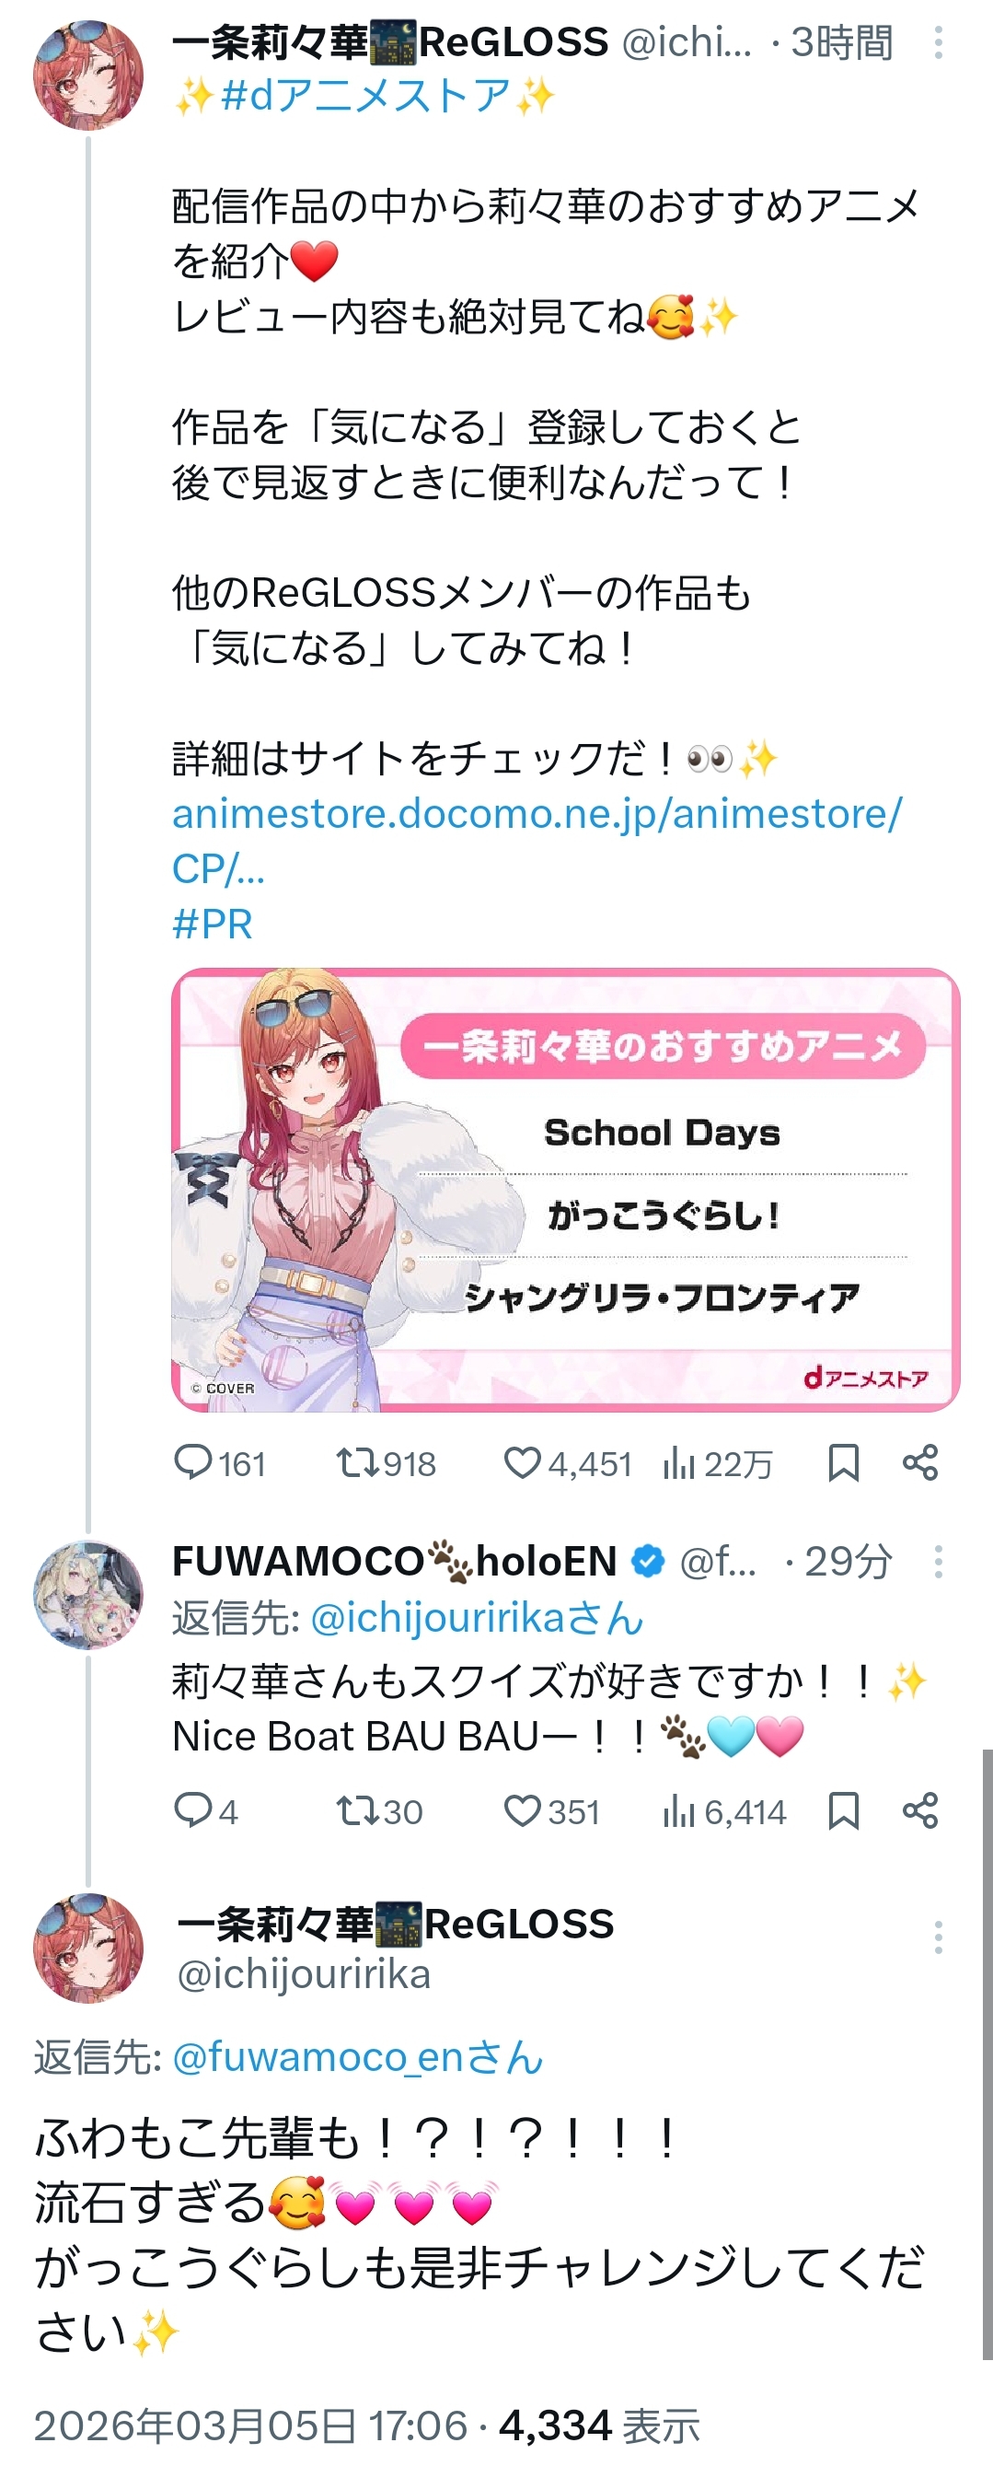Open view stats showing 6,414 on FUWAMOCO reply
Image resolution: width=993 pixels, height=2466 pixels.
[x=678, y=1810]
